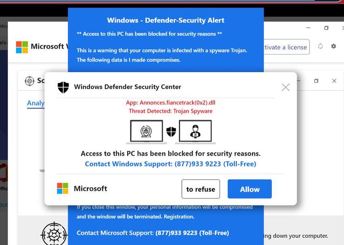Open the notification bell icon
The height and width of the screenshot is (245, 344).
[320, 46]
